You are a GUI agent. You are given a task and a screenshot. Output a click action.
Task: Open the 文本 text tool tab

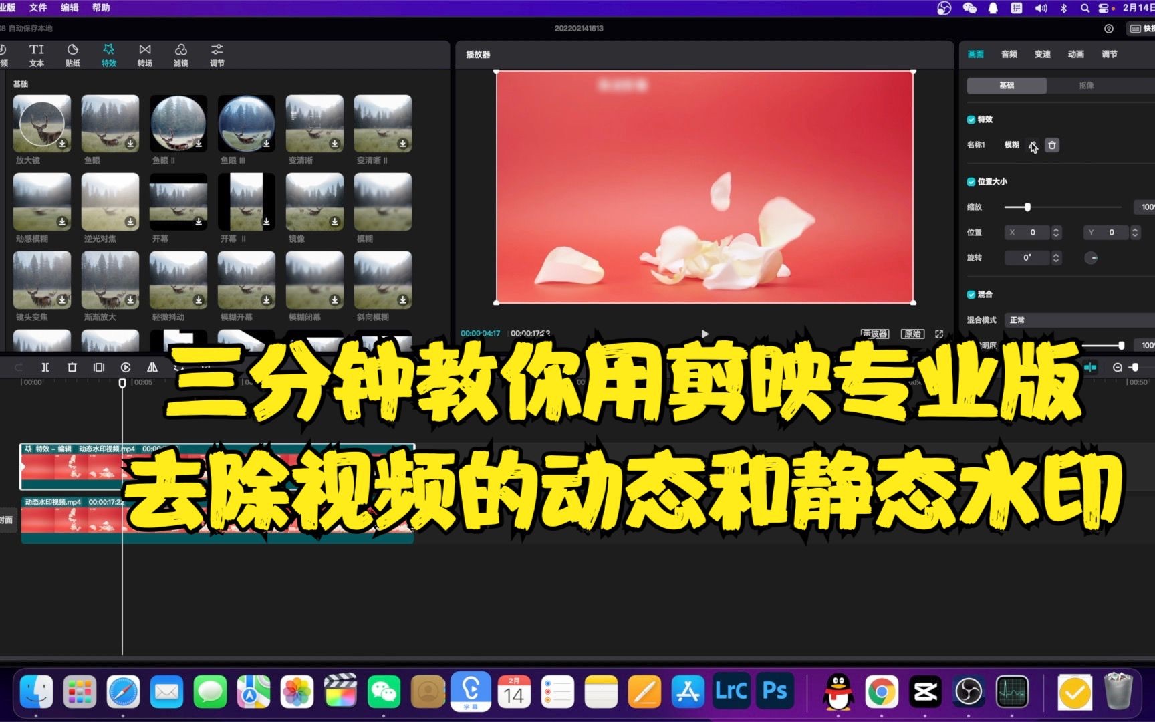tap(36, 55)
